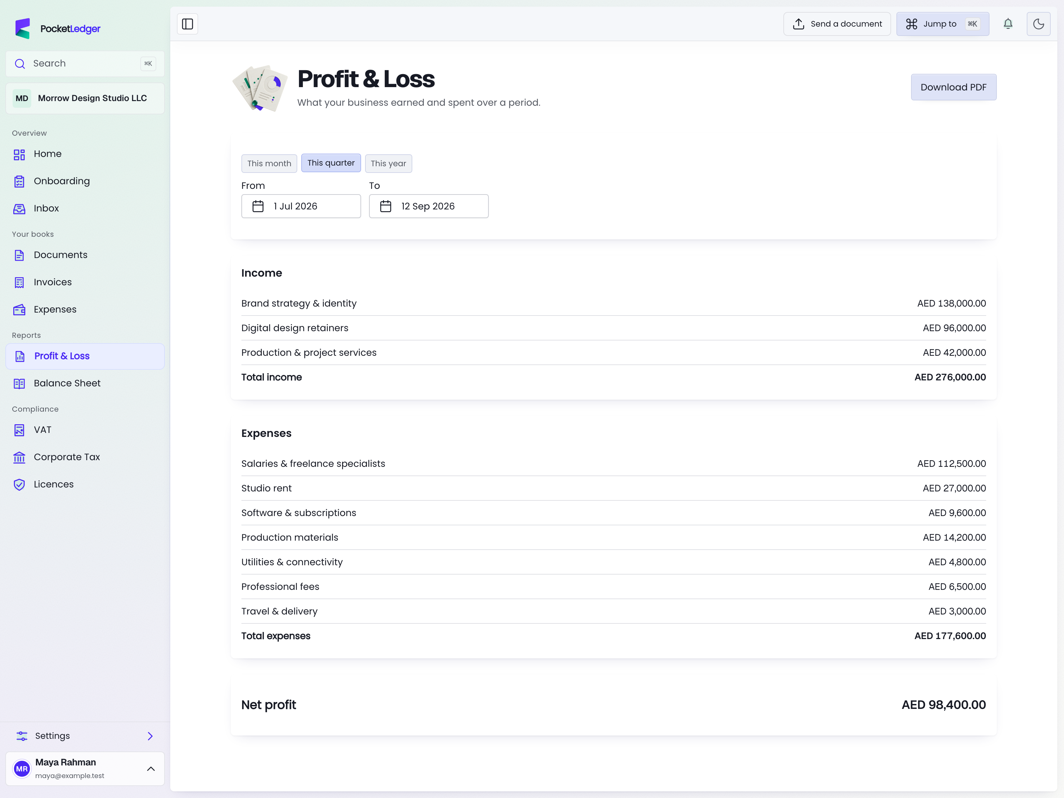Click the magnifier icon in Search
The height and width of the screenshot is (798, 1064).
pos(20,64)
